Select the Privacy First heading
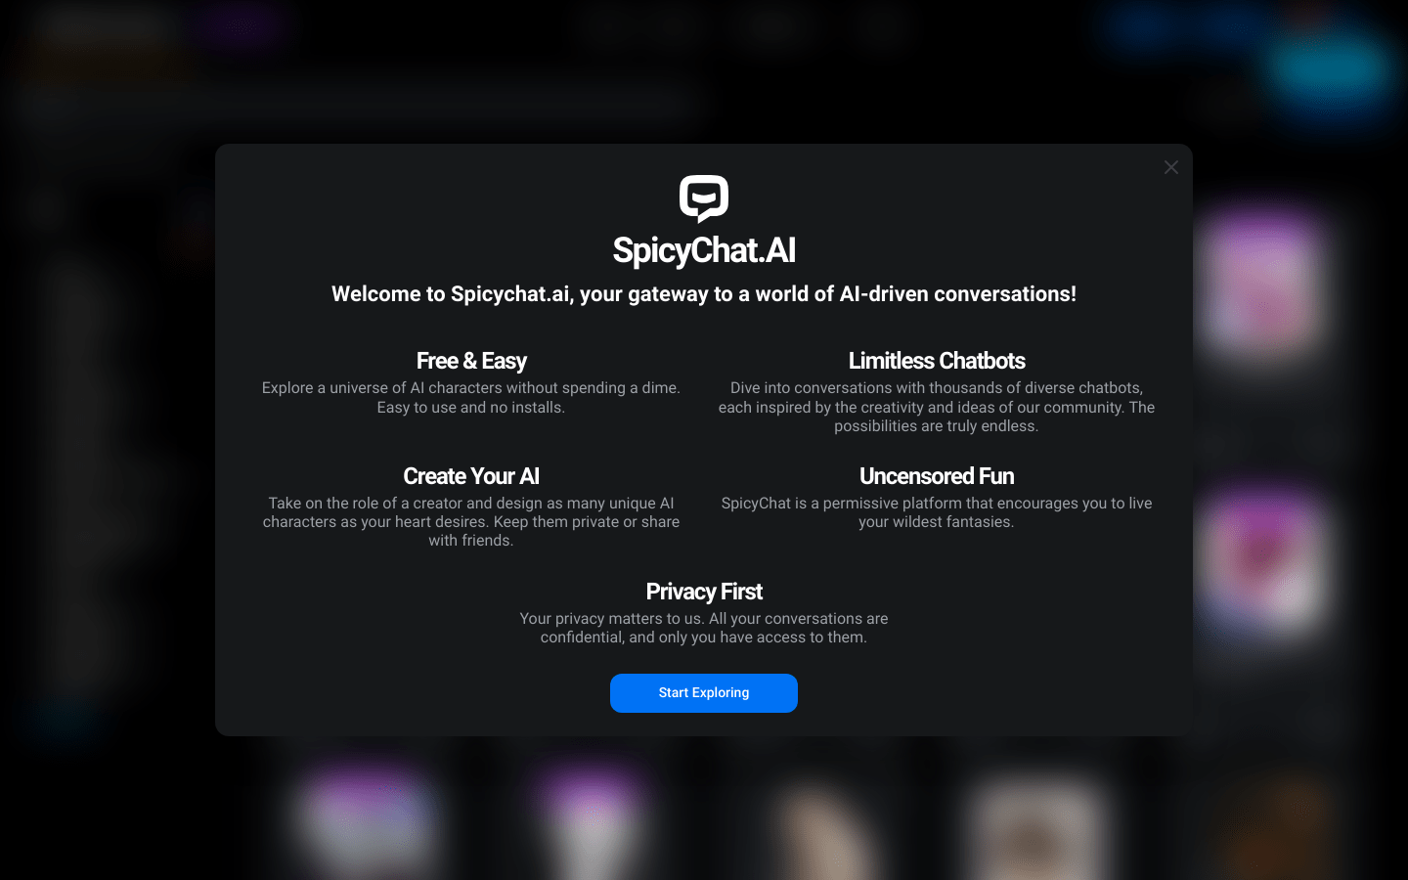Screen dimensions: 1408x880 [x=704, y=592]
